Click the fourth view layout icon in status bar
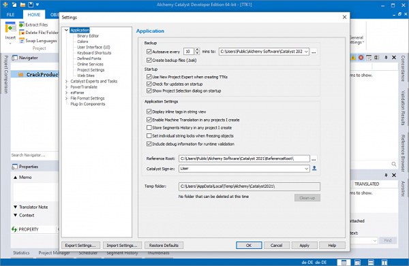This screenshot has height=266, width=409. pyautogui.click(x=384, y=263)
